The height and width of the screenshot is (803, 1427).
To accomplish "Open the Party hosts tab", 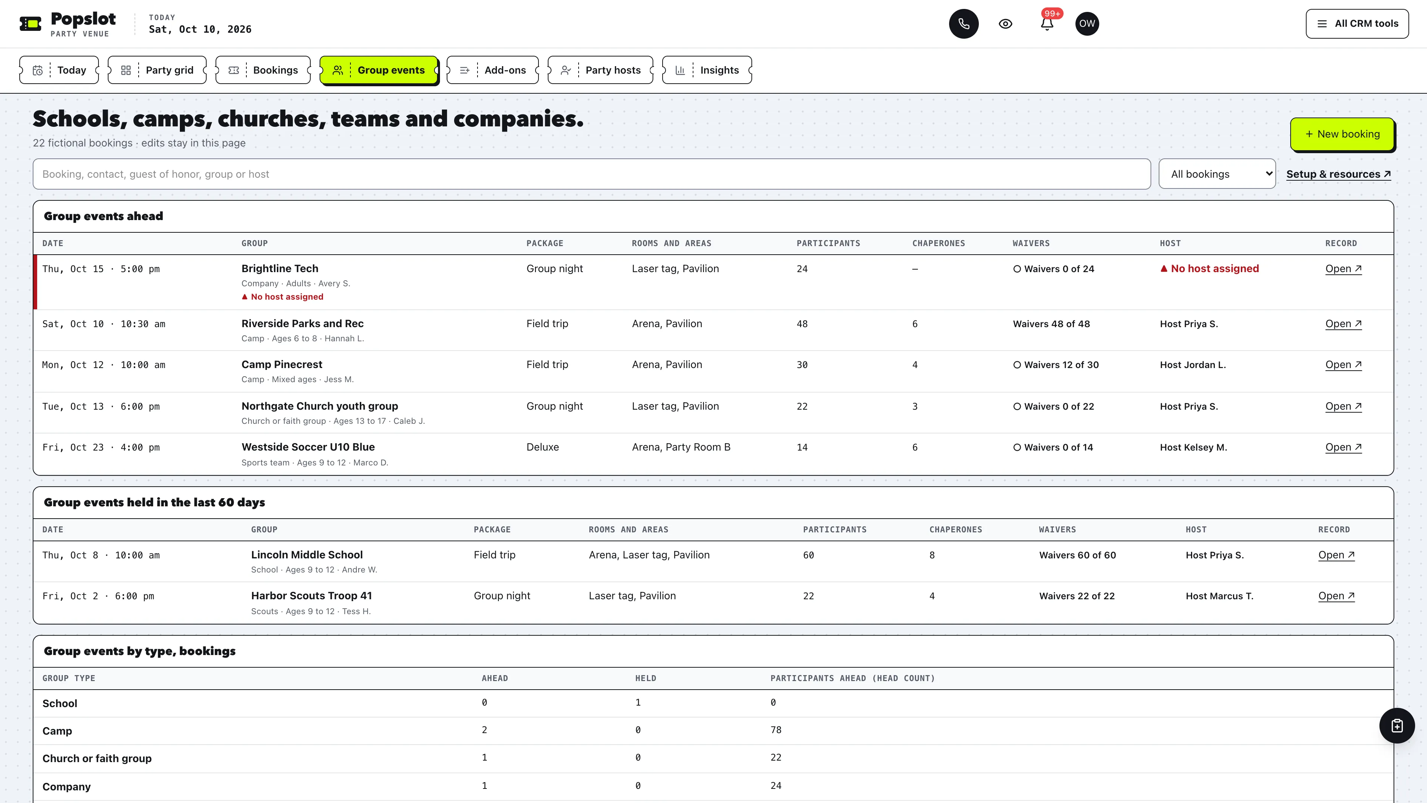I will [x=601, y=70].
